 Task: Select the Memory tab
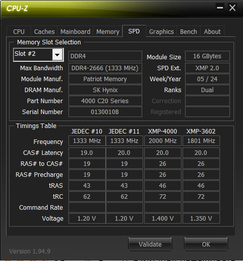pyautogui.click(x=108, y=32)
